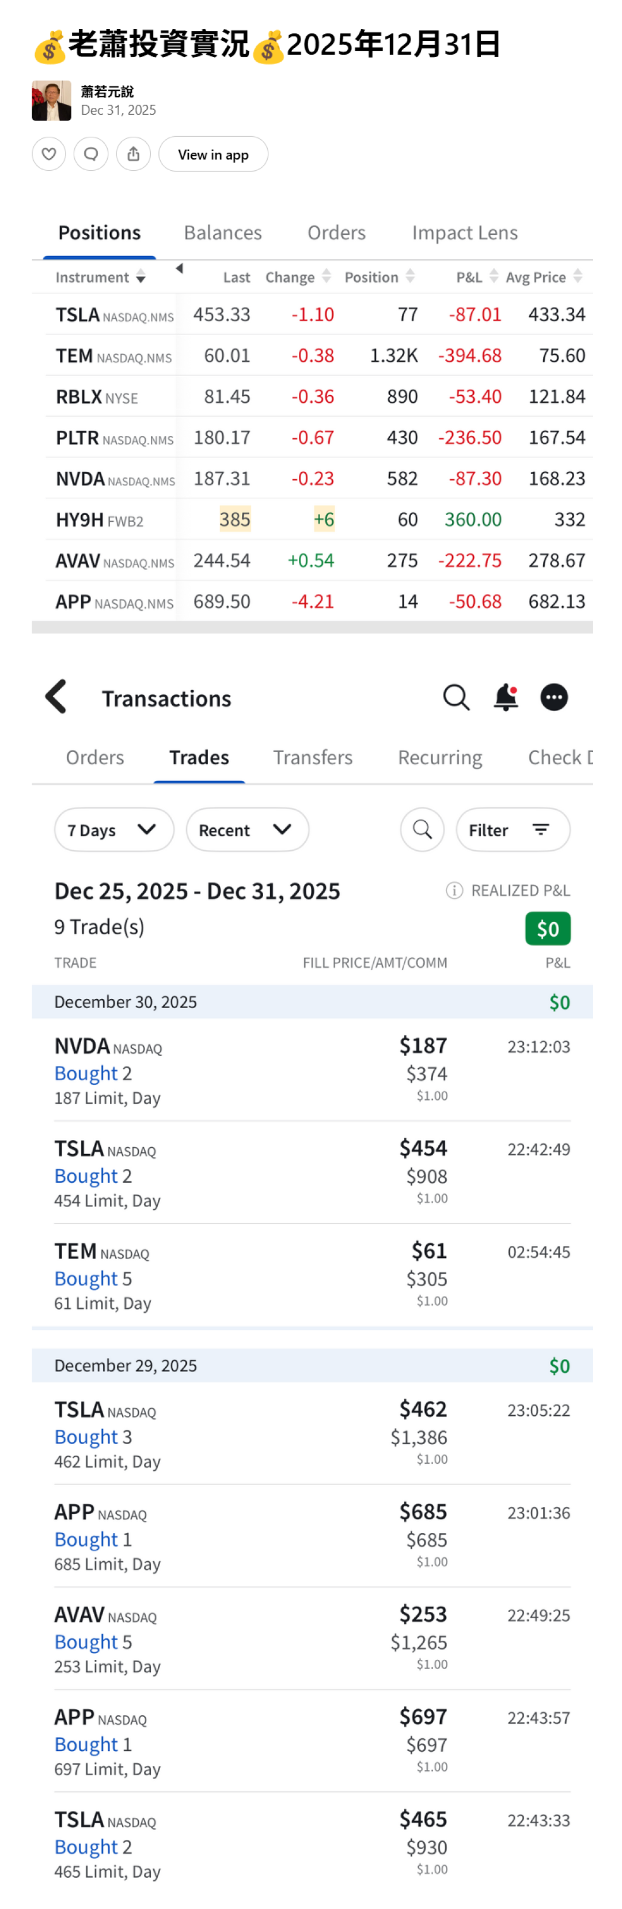Open notifications bell icon

pyautogui.click(x=506, y=697)
